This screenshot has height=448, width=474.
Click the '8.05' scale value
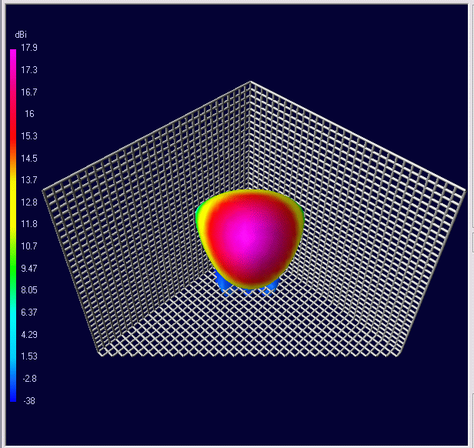[x=29, y=290]
